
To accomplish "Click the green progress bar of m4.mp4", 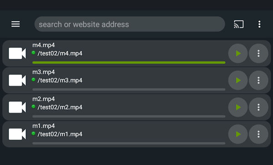I will 129,63.
